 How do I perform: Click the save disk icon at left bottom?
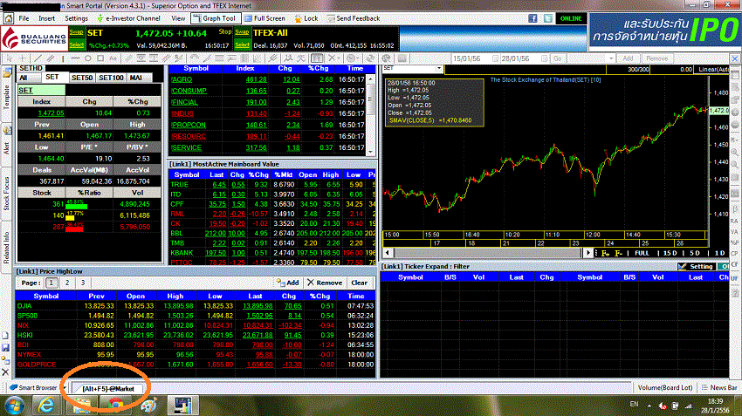[x=6, y=347]
